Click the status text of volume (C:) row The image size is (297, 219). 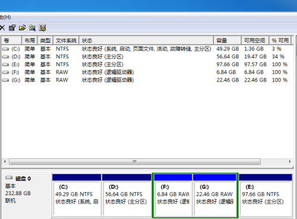[147, 49]
